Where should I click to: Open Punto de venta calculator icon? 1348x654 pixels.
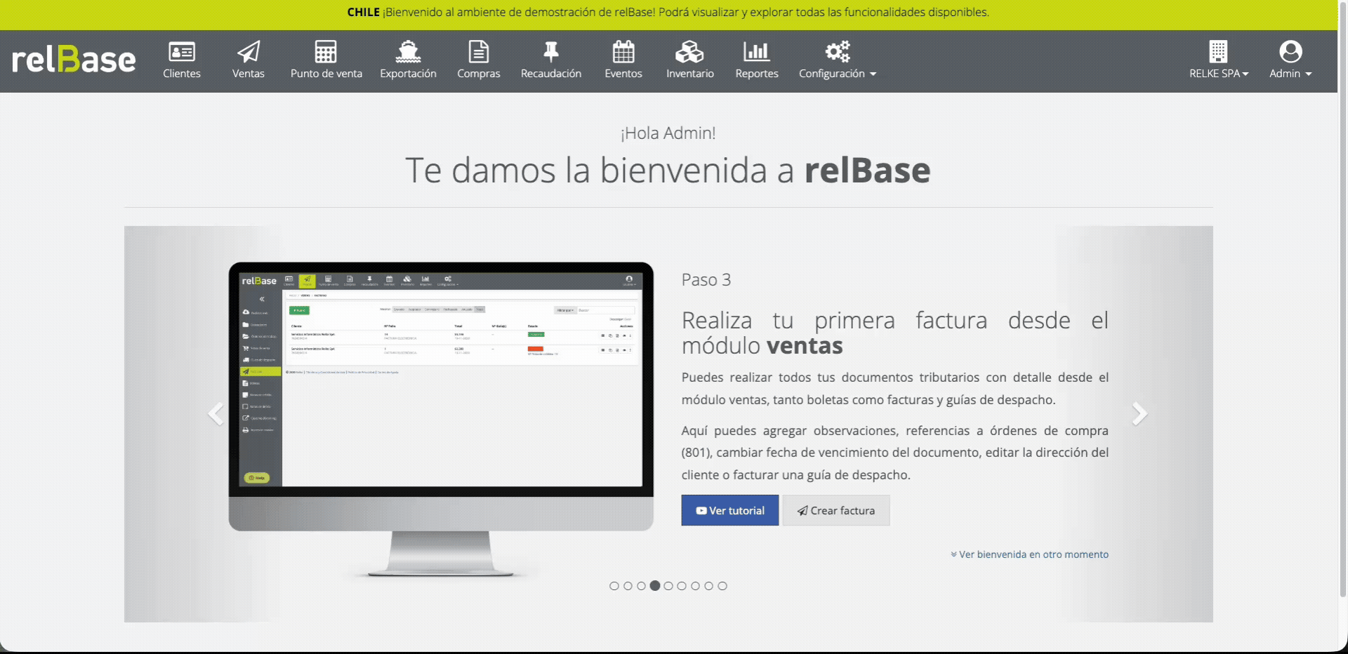pyautogui.click(x=326, y=53)
